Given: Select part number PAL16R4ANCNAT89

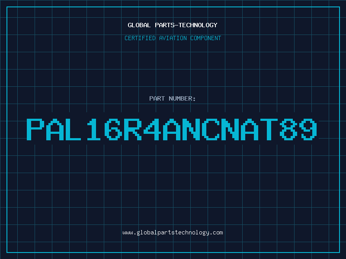Looking at the screenshot, I should 172,129.
